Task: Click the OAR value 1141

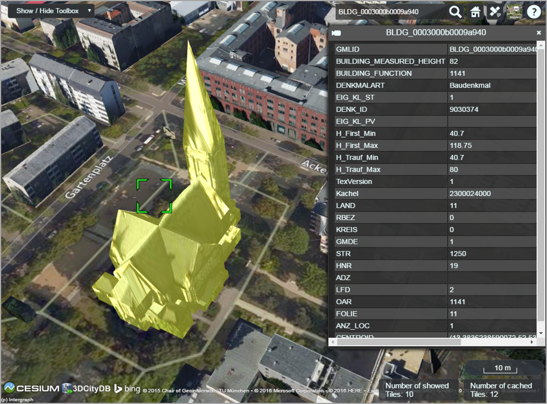Action: pos(457,302)
